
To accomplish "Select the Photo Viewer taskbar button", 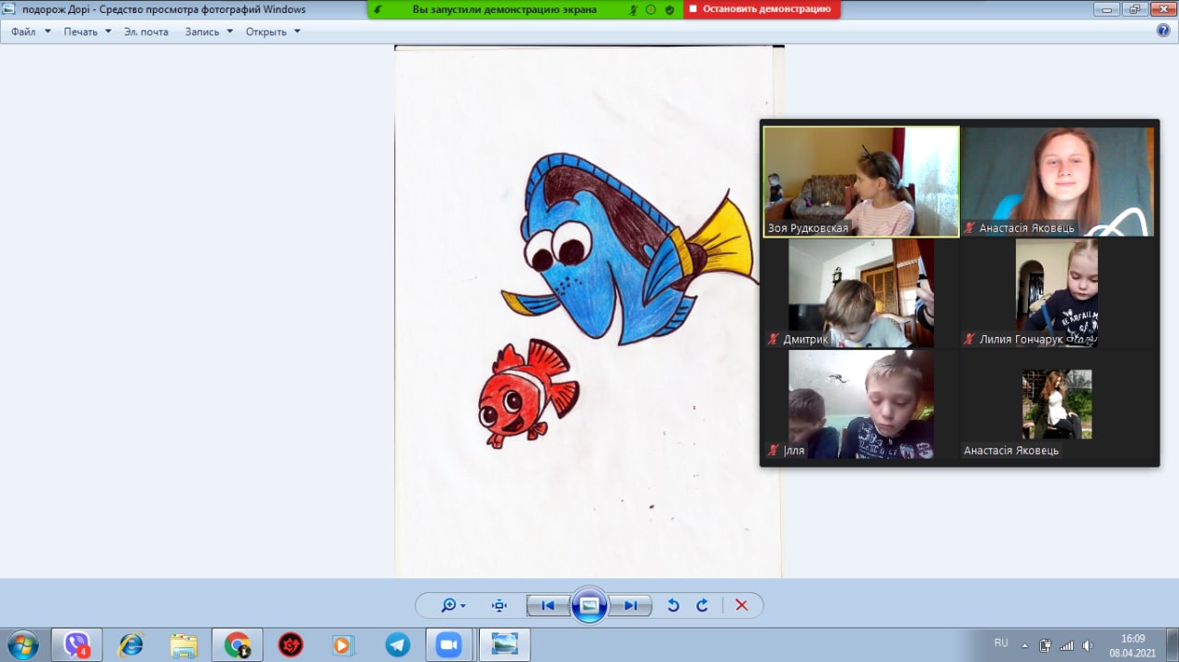I will pyautogui.click(x=505, y=645).
